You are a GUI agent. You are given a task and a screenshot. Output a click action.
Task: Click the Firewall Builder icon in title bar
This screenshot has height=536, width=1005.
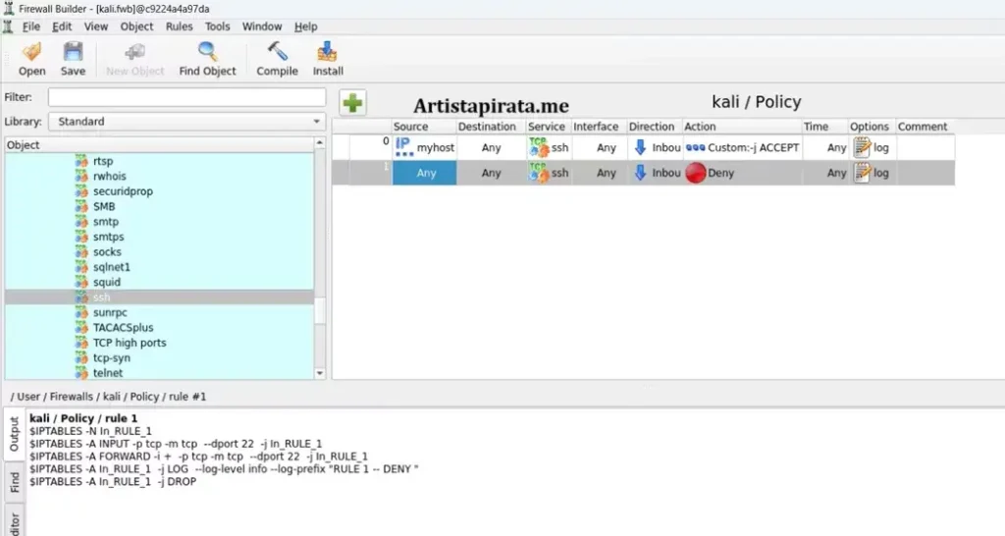[x=9, y=8]
